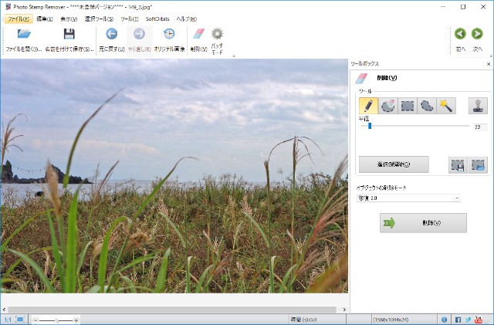Click the load selection folder icon

pyautogui.click(x=478, y=164)
